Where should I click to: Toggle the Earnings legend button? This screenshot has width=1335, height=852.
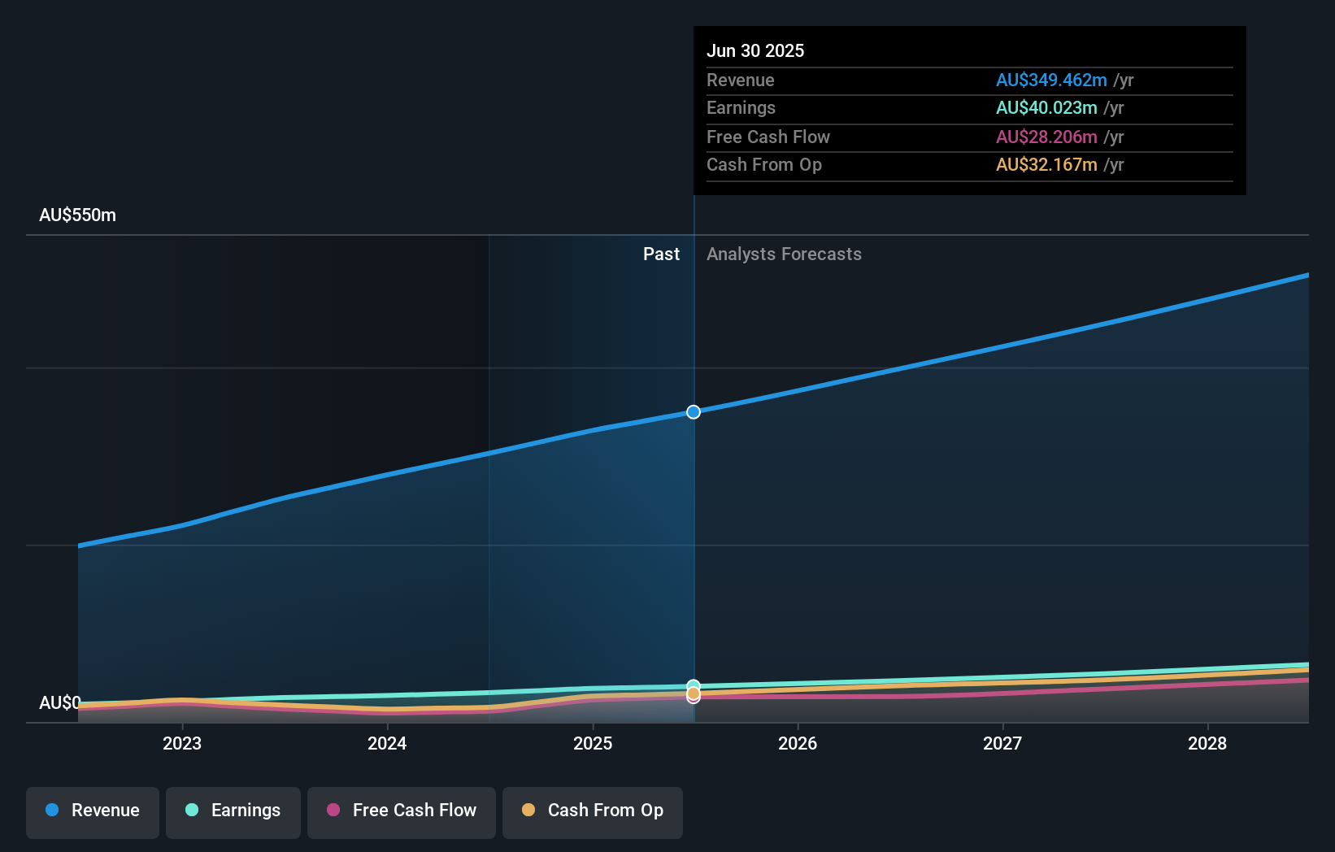pyautogui.click(x=233, y=812)
